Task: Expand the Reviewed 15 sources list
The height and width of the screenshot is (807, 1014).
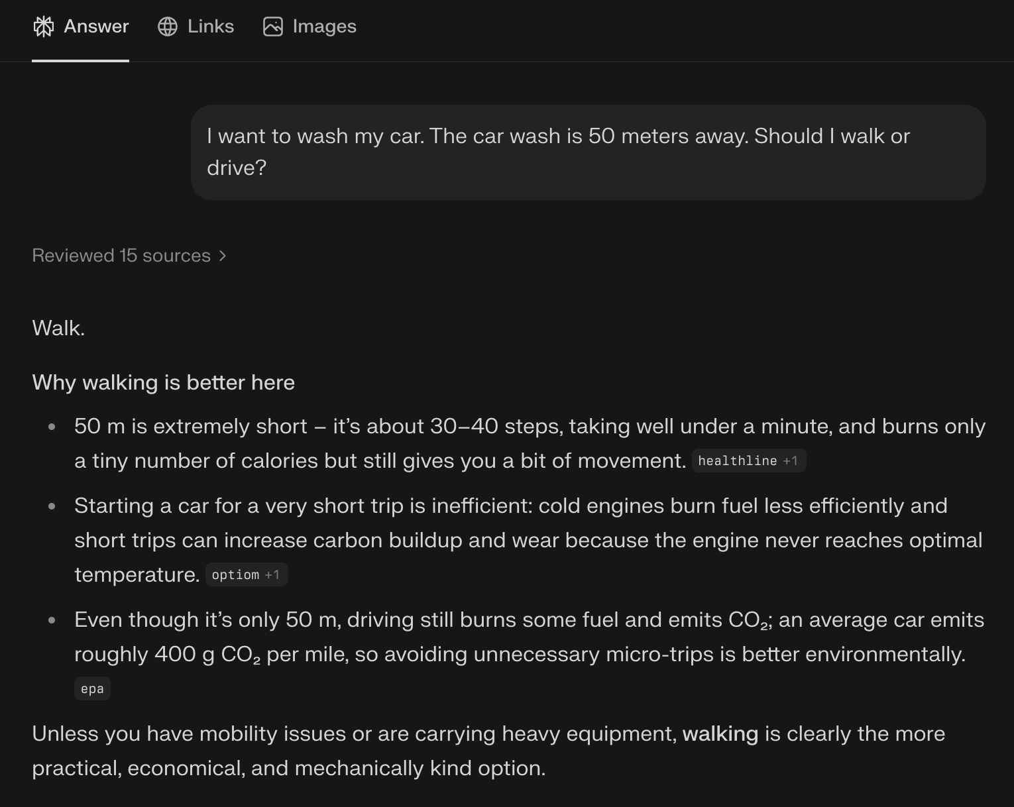Action: (121, 255)
